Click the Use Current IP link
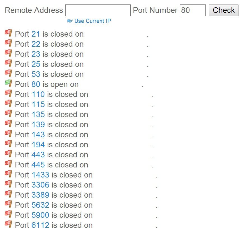The width and height of the screenshot is (243, 232). pos(93,21)
